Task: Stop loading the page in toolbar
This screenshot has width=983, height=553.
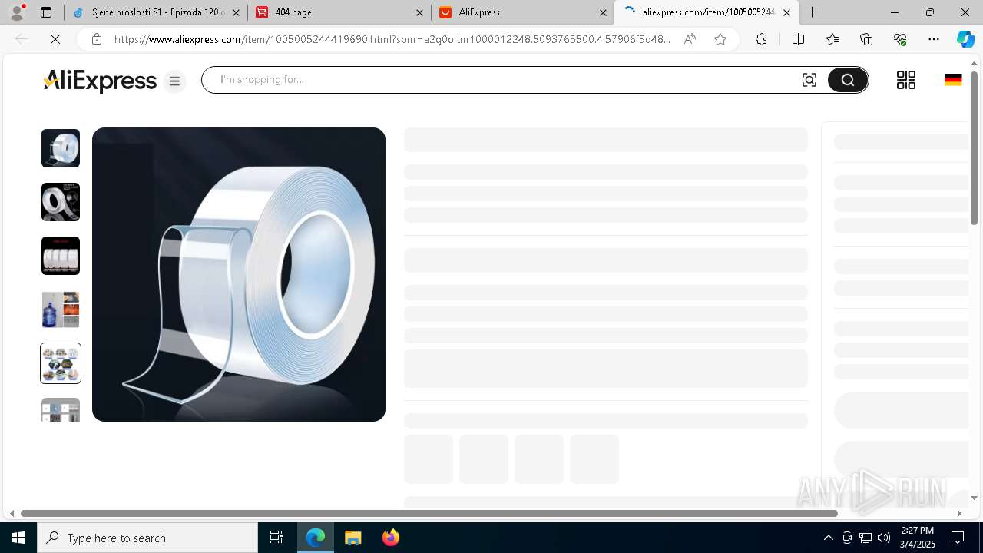Action: click(55, 39)
